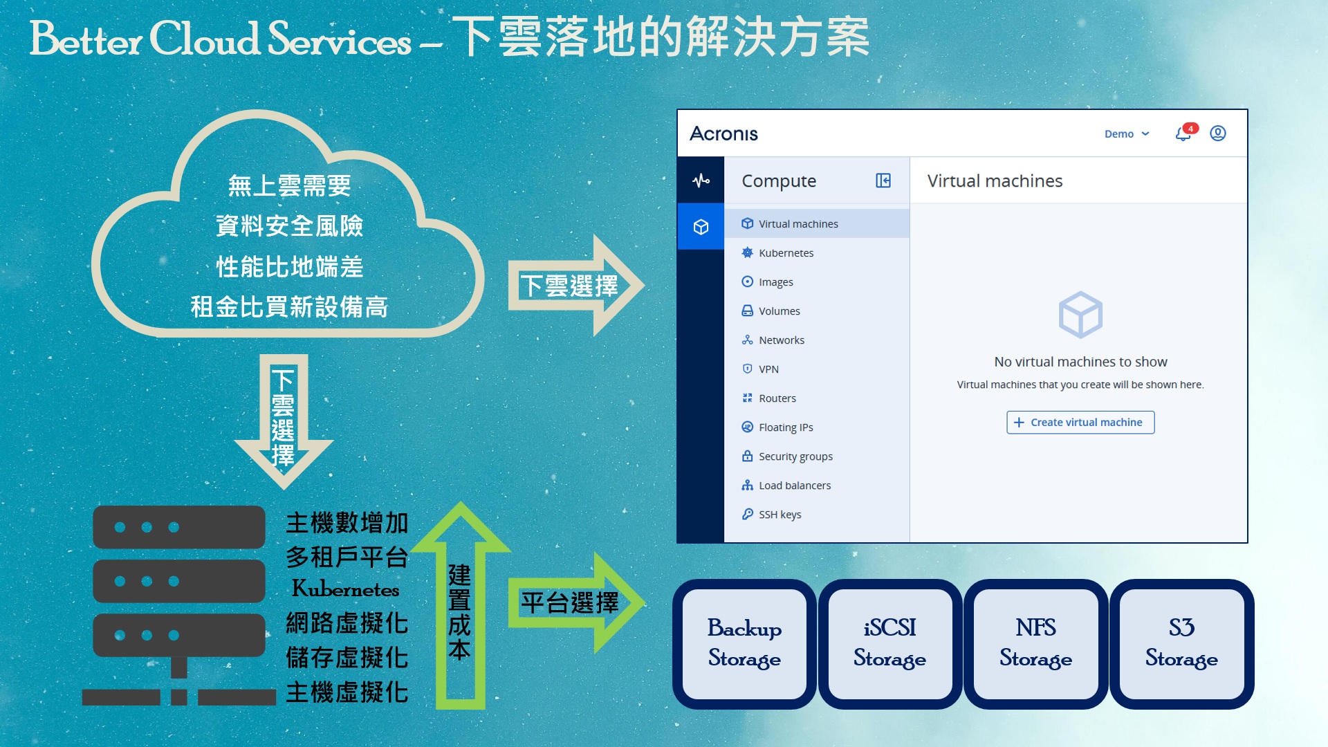Image resolution: width=1328 pixels, height=747 pixels.
Task: Click the Compute panel heading
Action: coord(779,181)
